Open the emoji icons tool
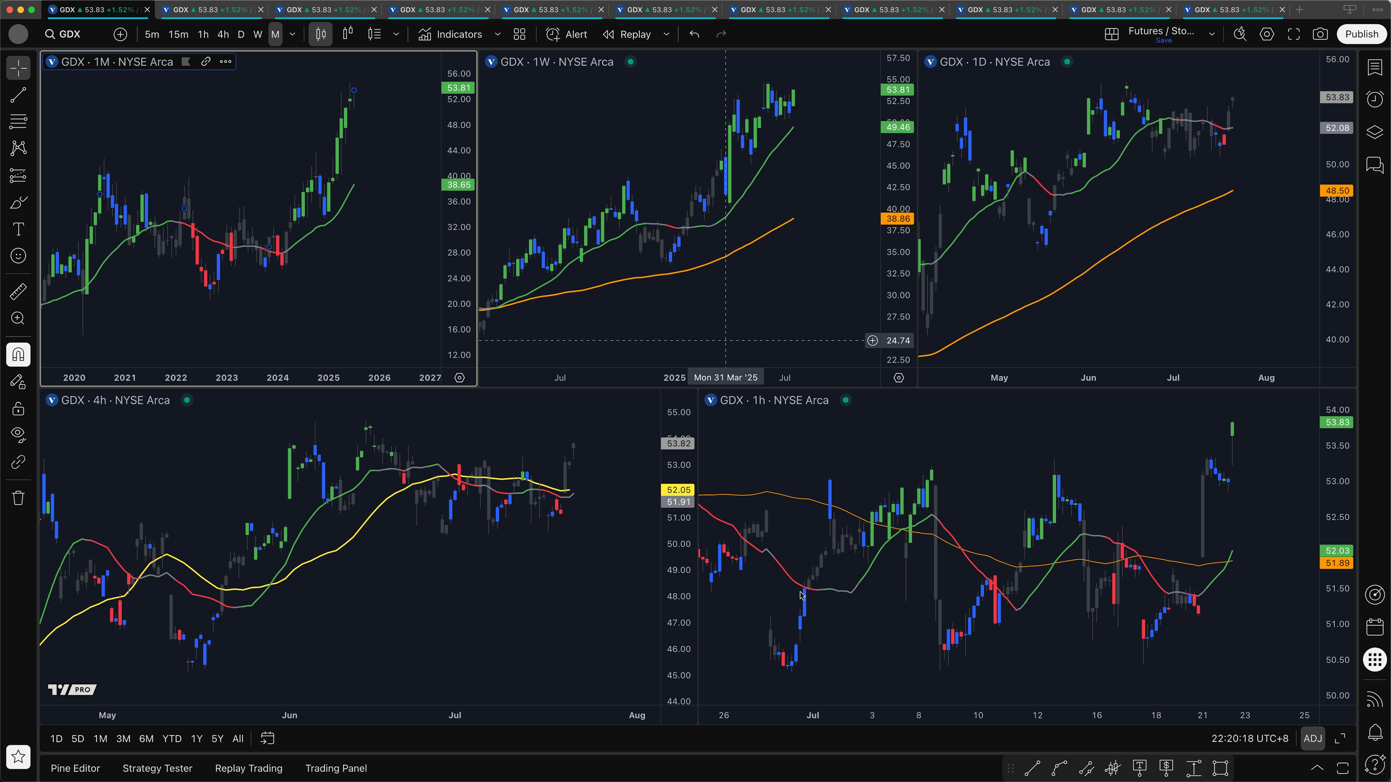Screen dimensions: 1391x782 (18, 256)
